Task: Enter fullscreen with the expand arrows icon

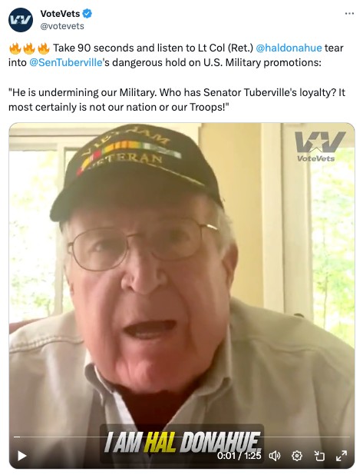Action: click(x=342, y=456)
